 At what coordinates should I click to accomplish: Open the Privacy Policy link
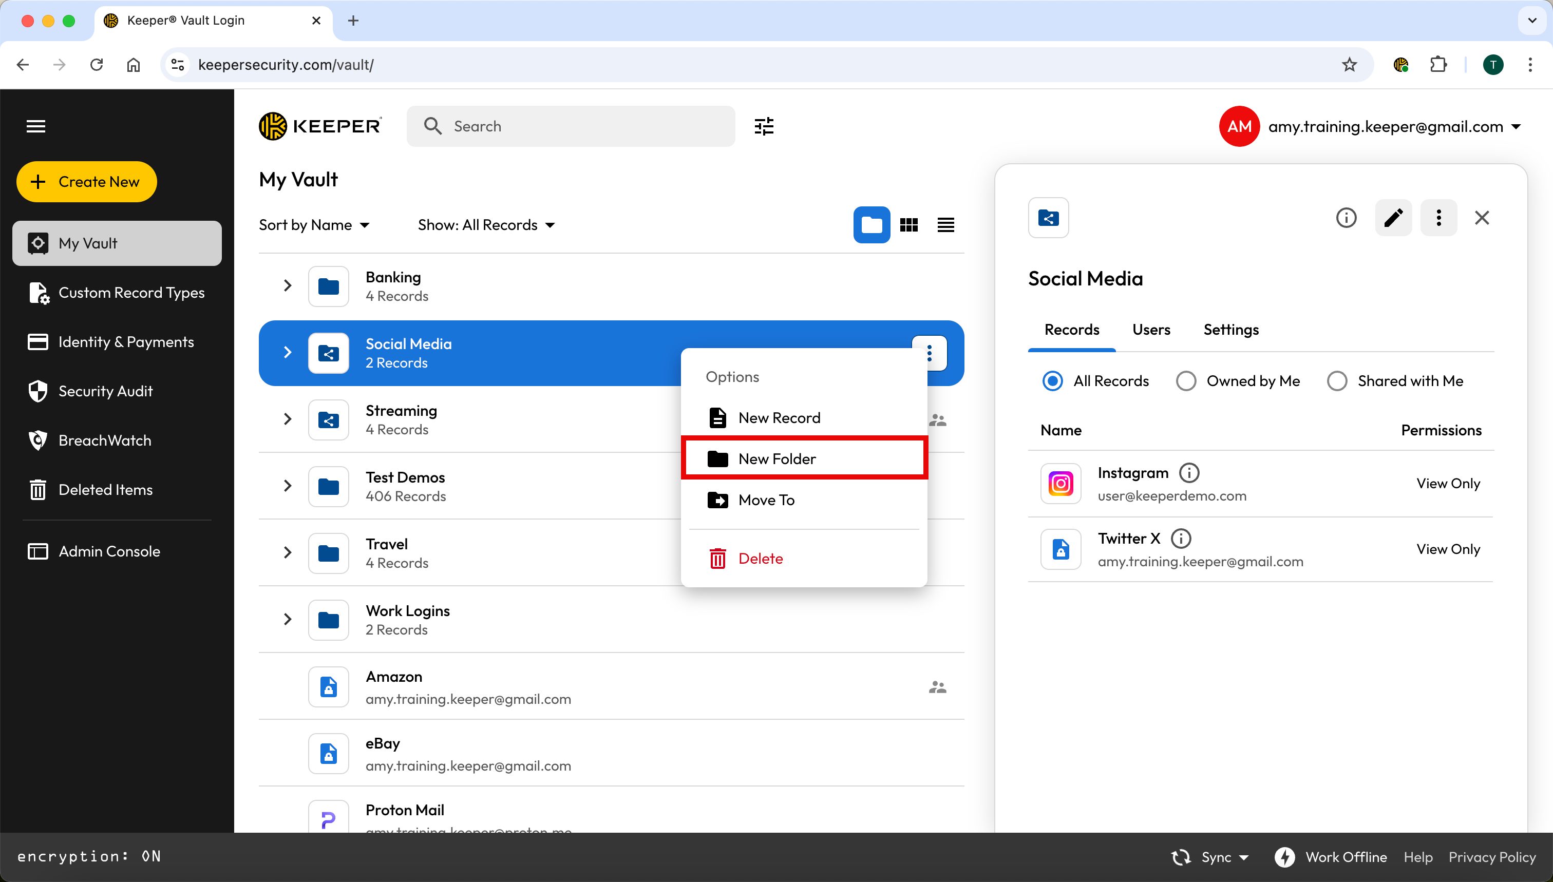(x=1491, y=856)
